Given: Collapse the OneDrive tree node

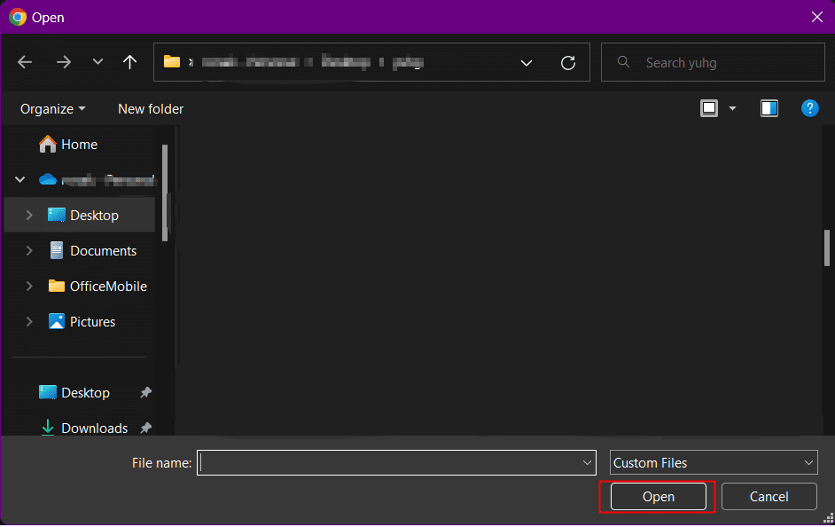Looking at the screenshot, I should coord(20,179).
